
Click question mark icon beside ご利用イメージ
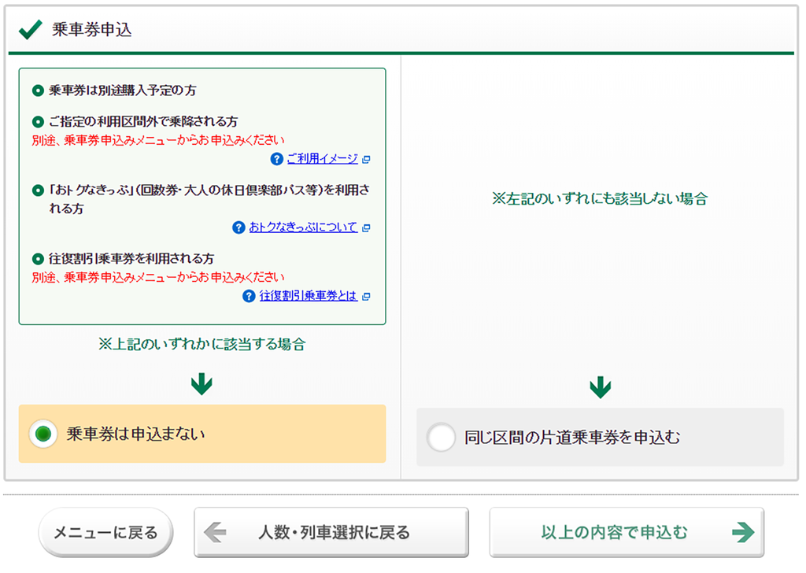pos(277,159)
